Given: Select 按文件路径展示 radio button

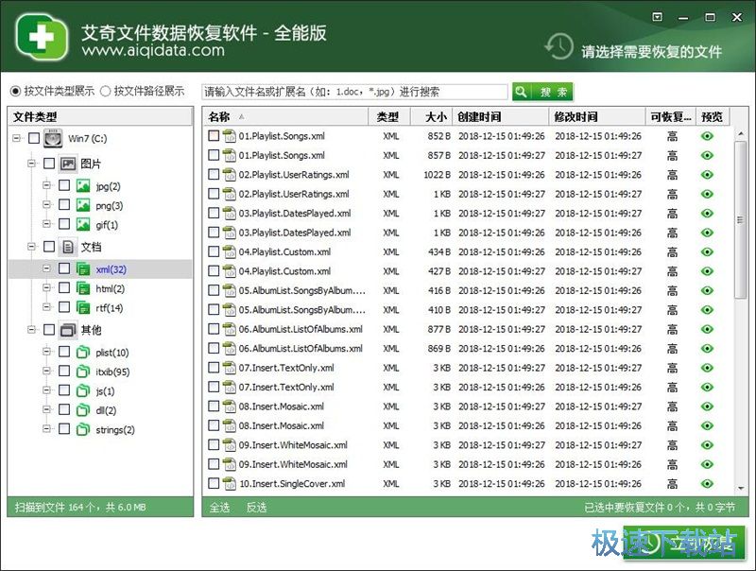Looking at the screenshot, I should [x=106, y=92].
